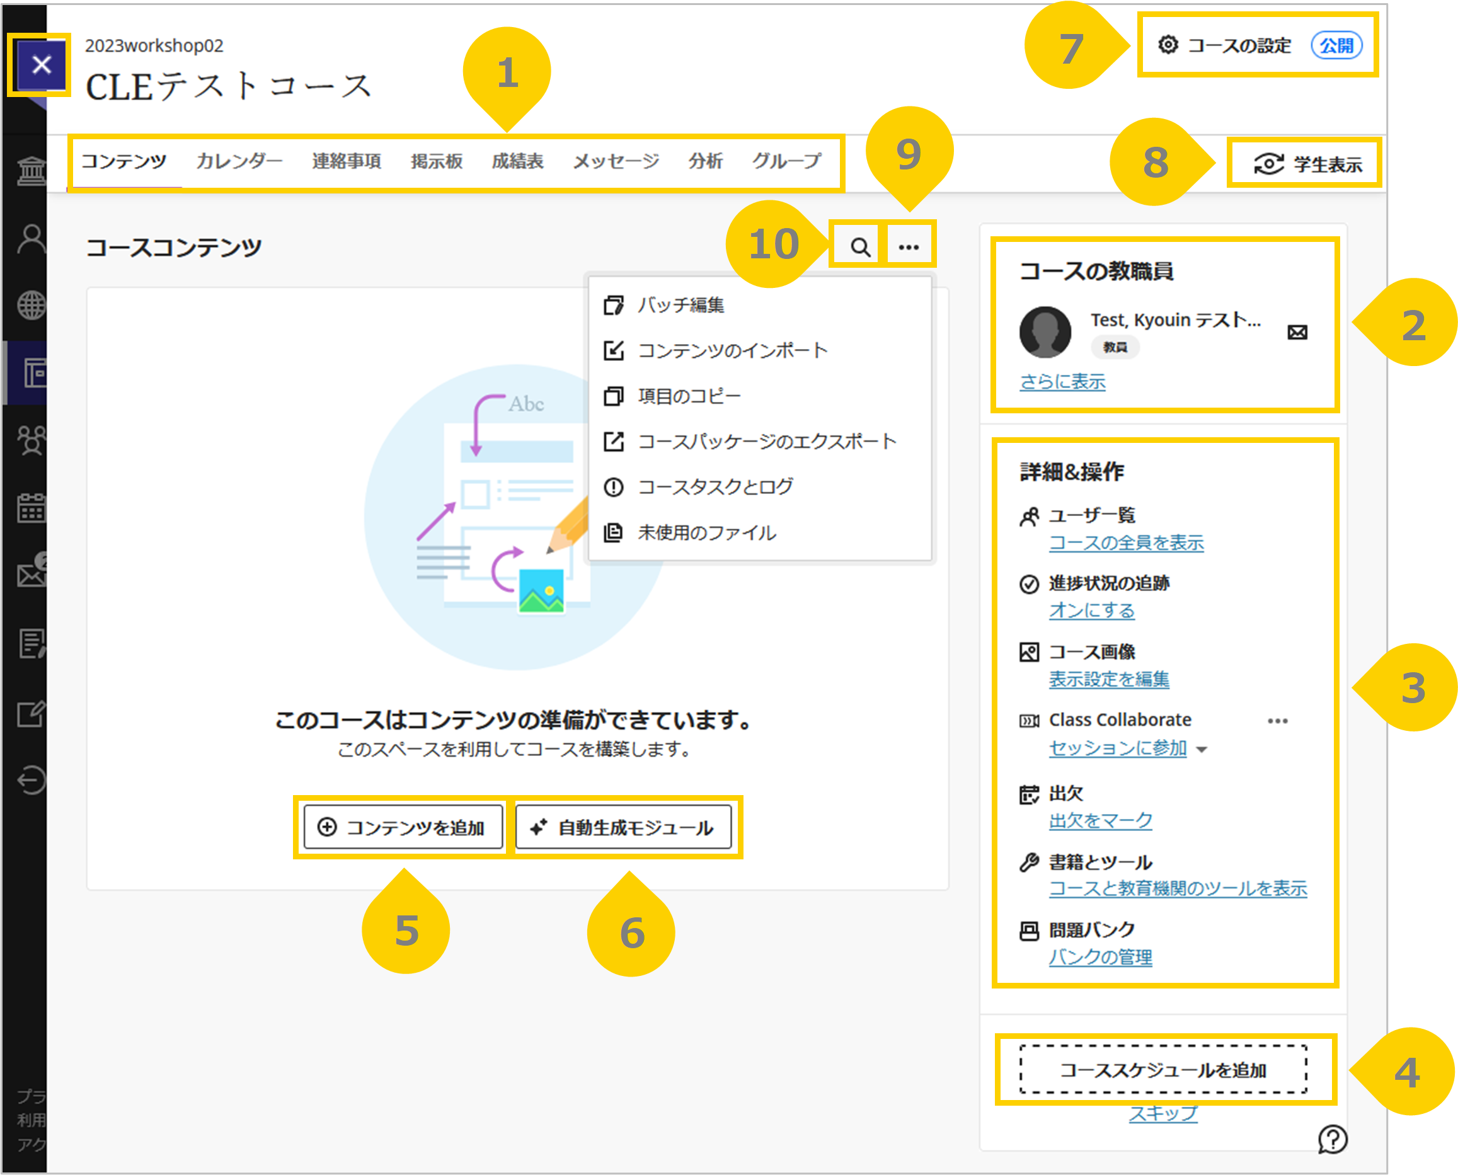Open the profile icon in sidebar
This screenshot has height=1175, width=1458.
point(31,238)
